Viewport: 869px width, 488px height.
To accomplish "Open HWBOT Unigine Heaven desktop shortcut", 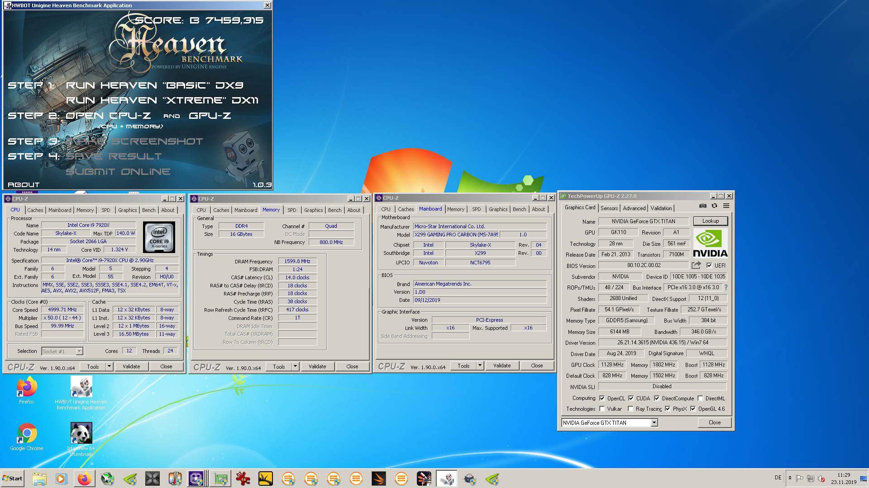I will click(81, 393).
